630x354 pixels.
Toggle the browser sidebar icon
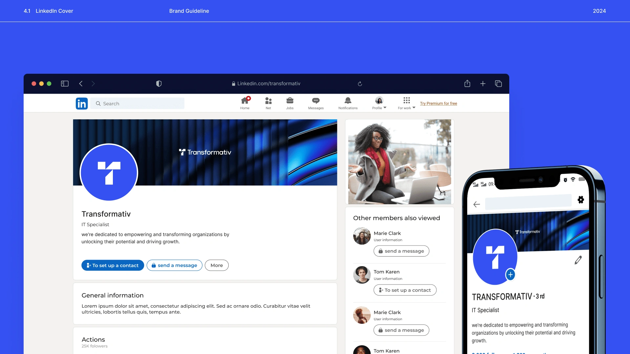pos(65,84)
